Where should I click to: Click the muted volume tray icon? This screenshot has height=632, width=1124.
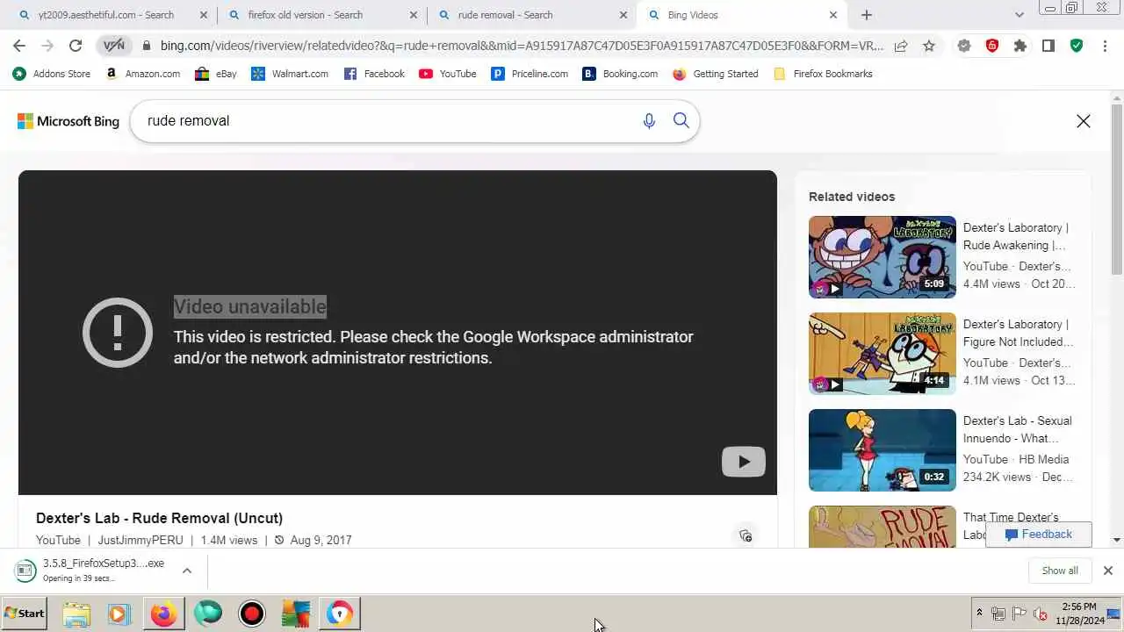[x=1041, y=614]
